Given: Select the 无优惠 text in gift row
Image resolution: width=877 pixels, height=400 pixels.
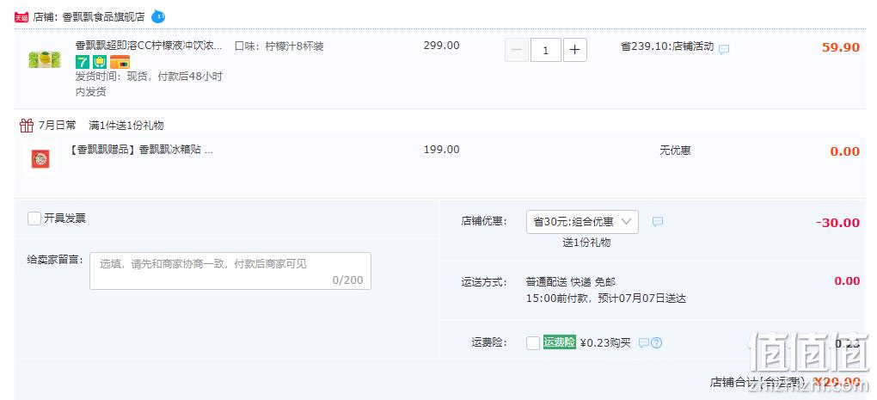Looking at the screenshot, I should [x=675, y=151].
